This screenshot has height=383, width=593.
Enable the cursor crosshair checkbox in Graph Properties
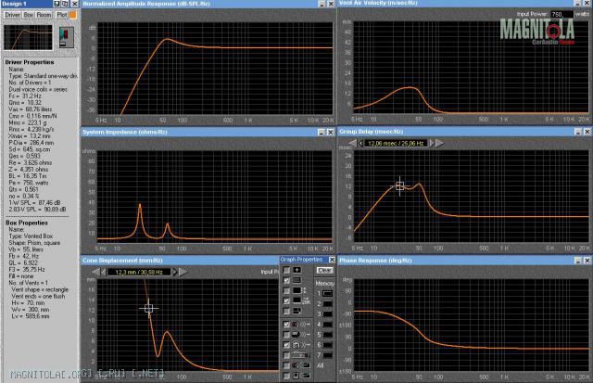pos(286,270)
